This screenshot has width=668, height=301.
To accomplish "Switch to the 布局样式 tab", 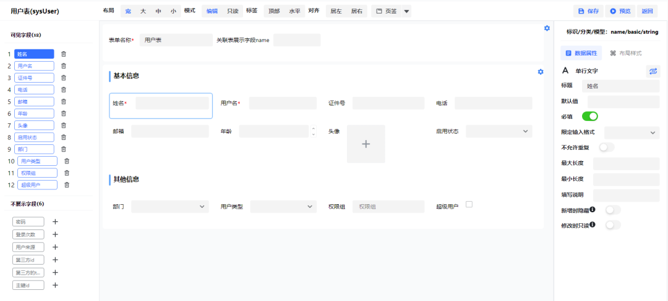I will (626, 53).
